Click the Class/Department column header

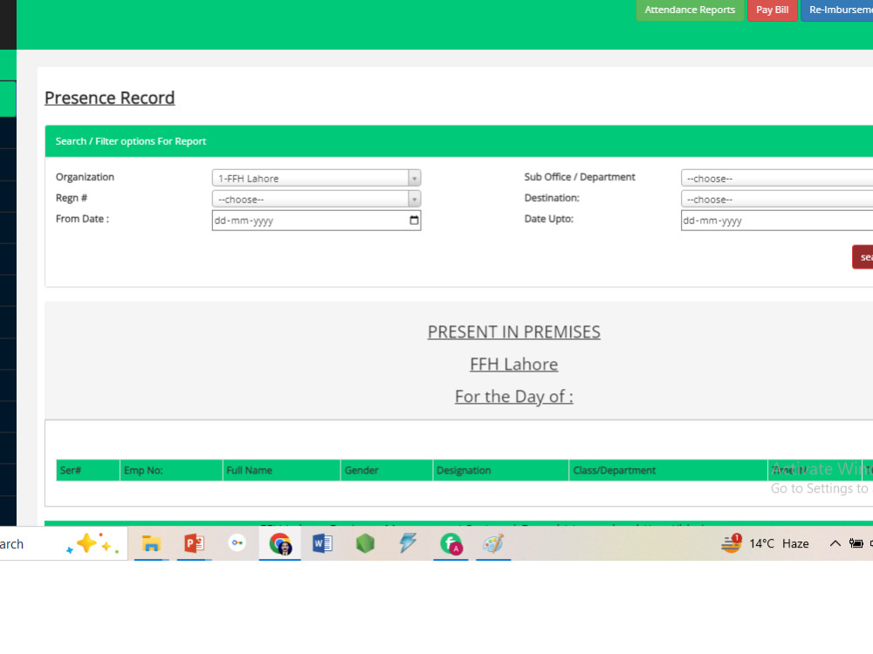pyautogui.click(x=668, y=471)
